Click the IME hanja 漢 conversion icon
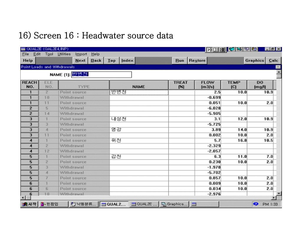302x227 pixels. click(x=222, y=50)
